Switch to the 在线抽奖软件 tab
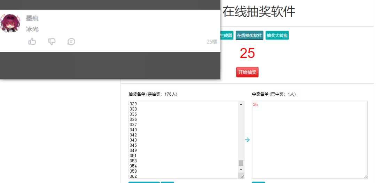The image size is (376, 183). coord(249,36)
